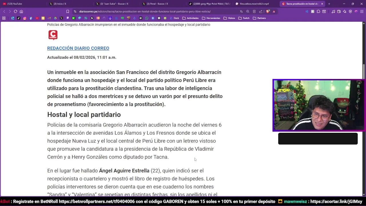Screen dimensions: 366x206
Task: Go back with the browser back arrow
Action: click(x=4, y=11)
